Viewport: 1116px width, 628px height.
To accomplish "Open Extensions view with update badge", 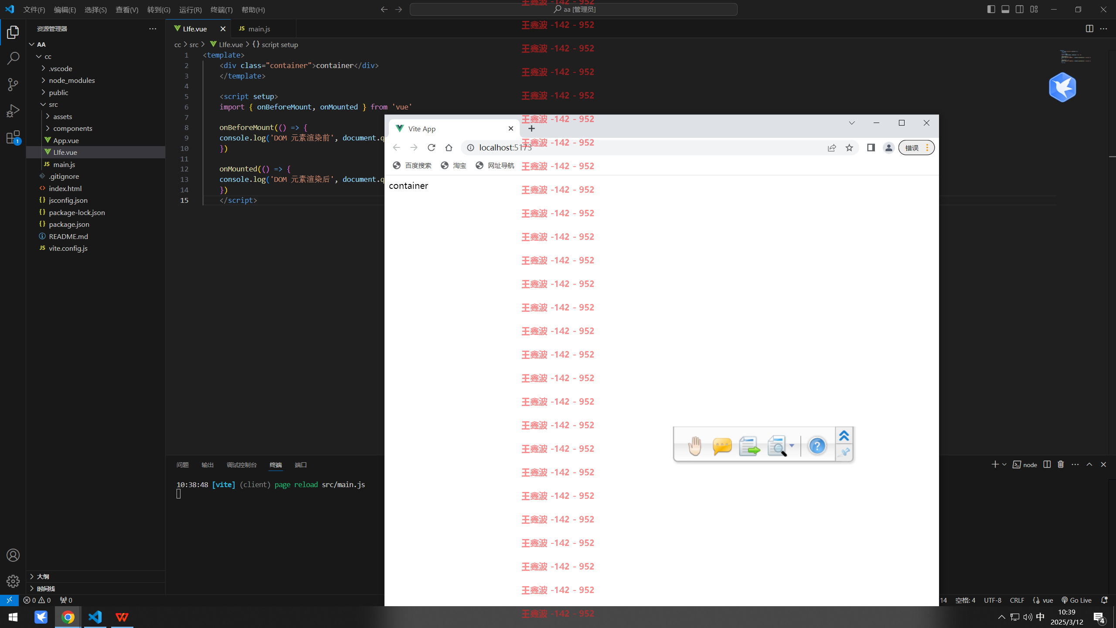I will [x=13, y=137].
